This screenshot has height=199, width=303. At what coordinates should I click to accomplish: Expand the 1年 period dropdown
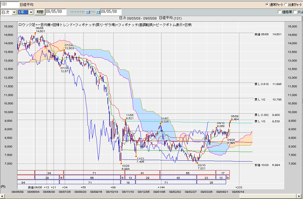click(x=31, y=12)
